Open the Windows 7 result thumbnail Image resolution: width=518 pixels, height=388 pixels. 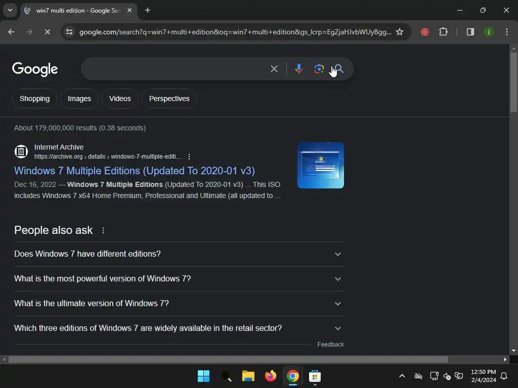coord(320,165)
